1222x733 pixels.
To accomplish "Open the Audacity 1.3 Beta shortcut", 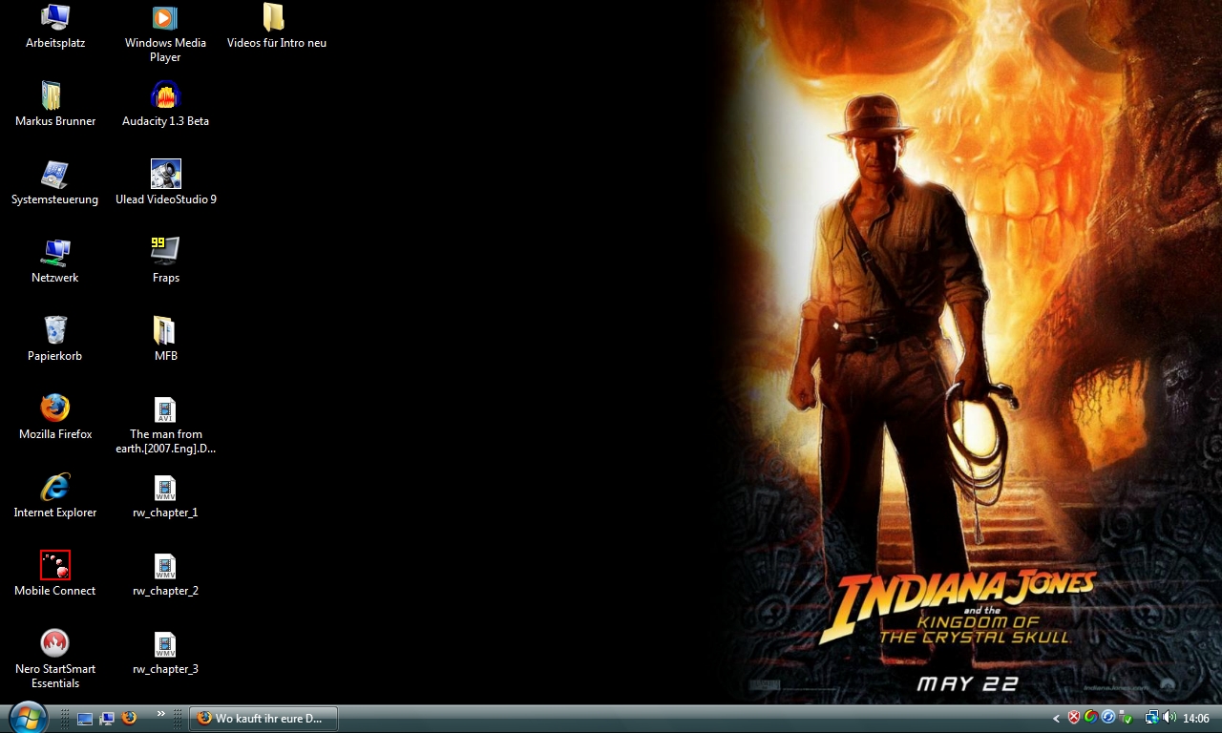I will (x=165, y=95).
